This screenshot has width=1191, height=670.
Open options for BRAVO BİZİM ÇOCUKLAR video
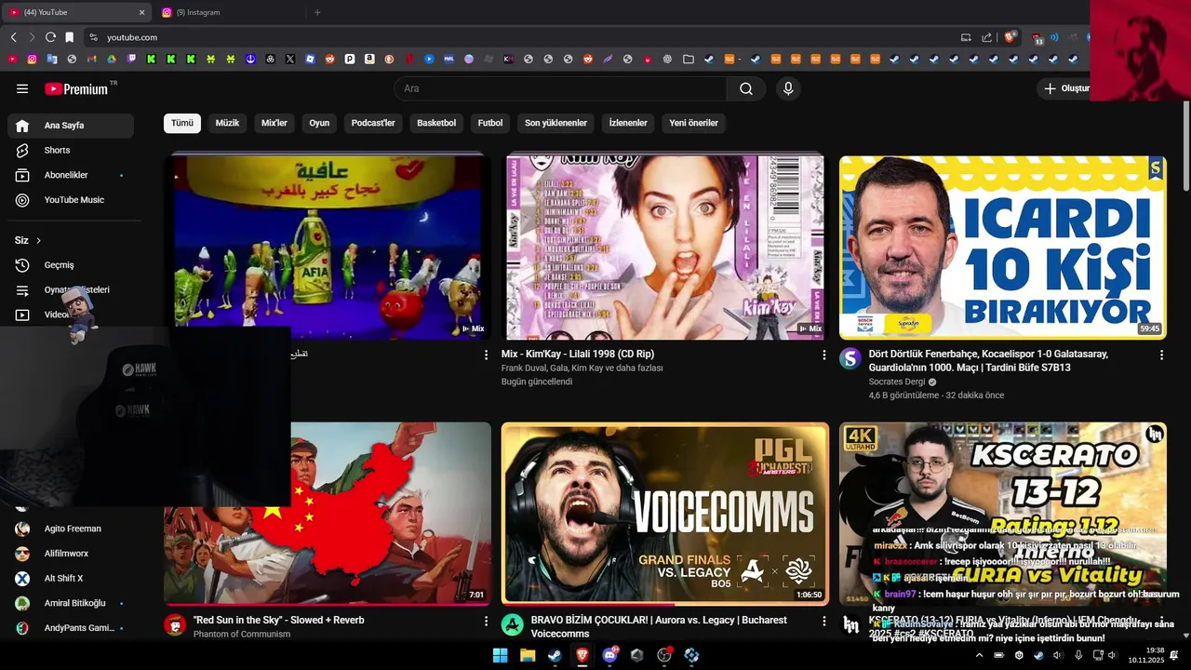[823, 621]
